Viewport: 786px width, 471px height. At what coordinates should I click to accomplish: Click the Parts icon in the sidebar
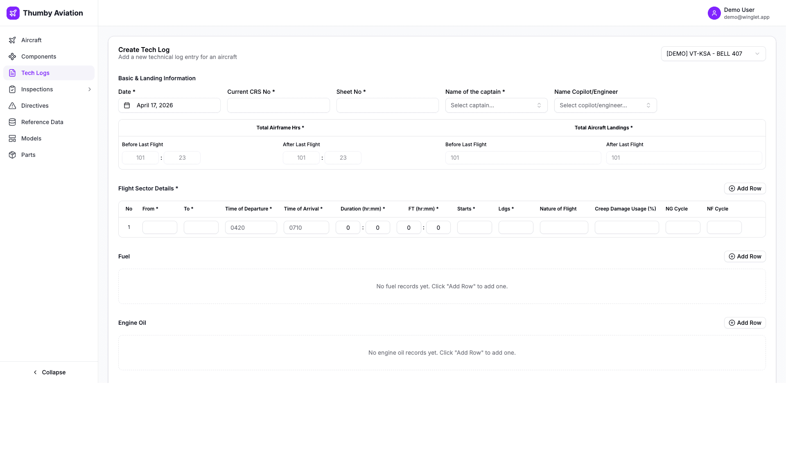coord(12,155)
